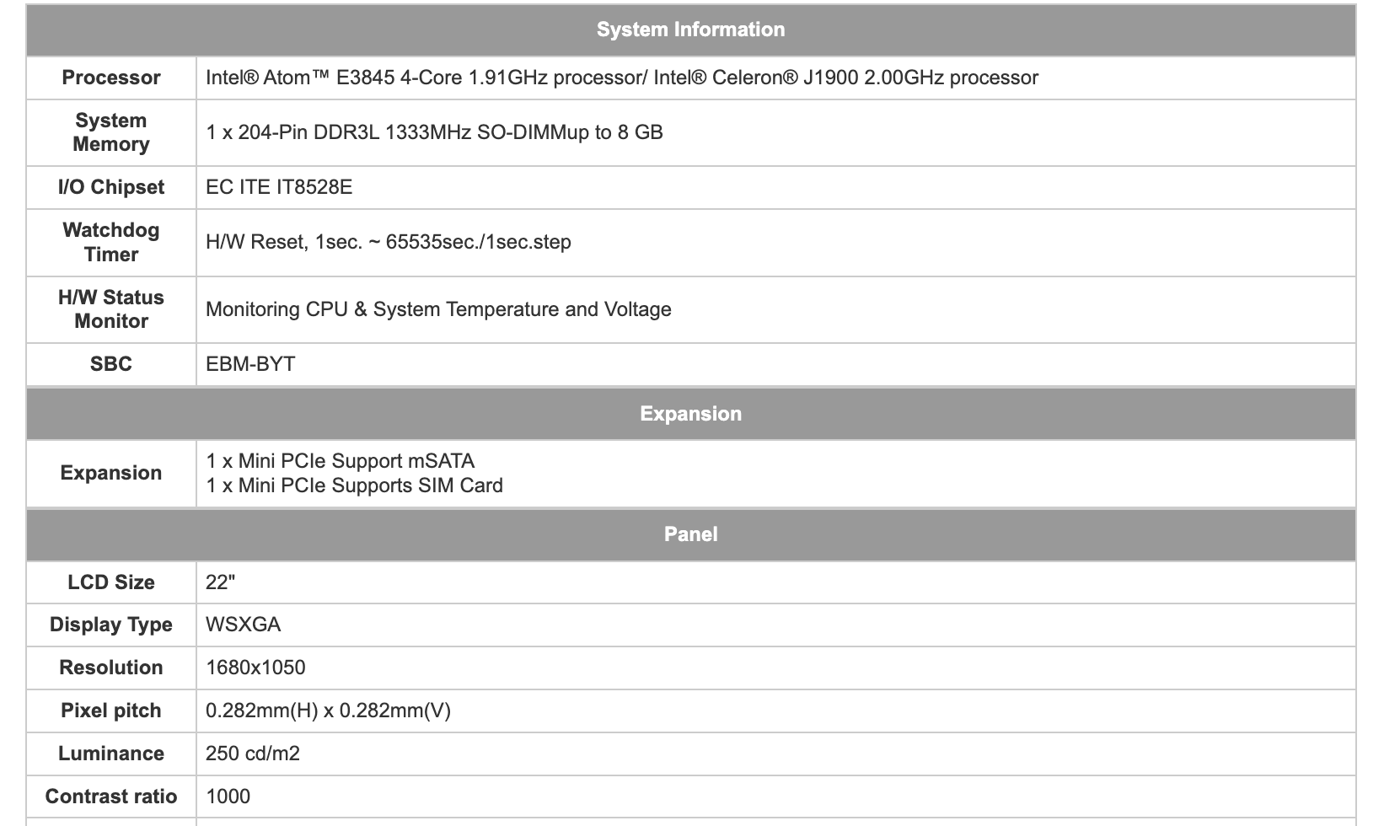Click the EBM-BYT SBC value

point(250,364)
